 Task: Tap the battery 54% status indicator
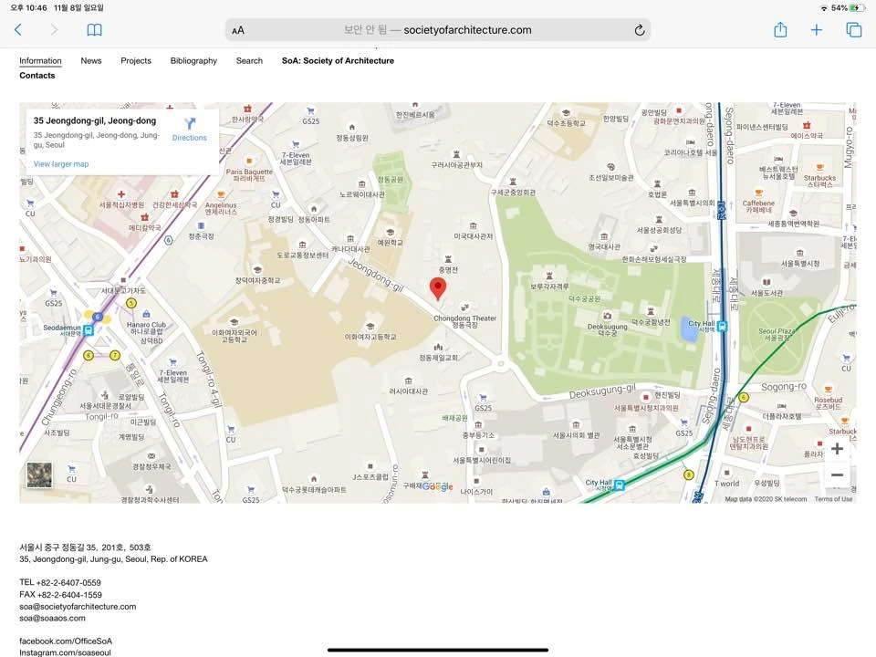[847, 8]
